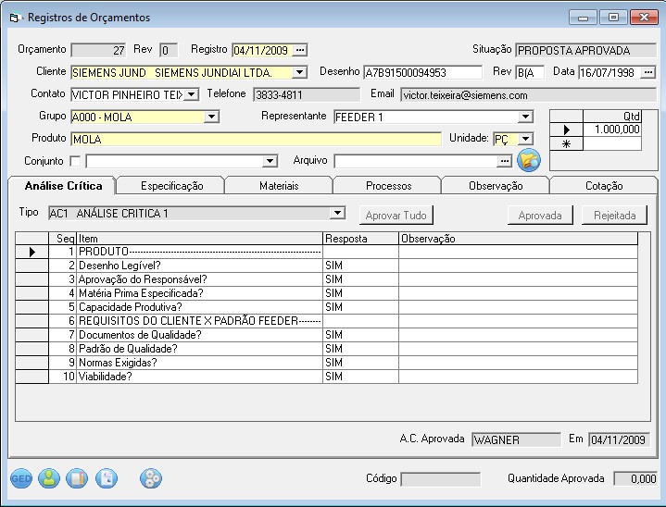Click the Rejeitada button

[615, 216]
